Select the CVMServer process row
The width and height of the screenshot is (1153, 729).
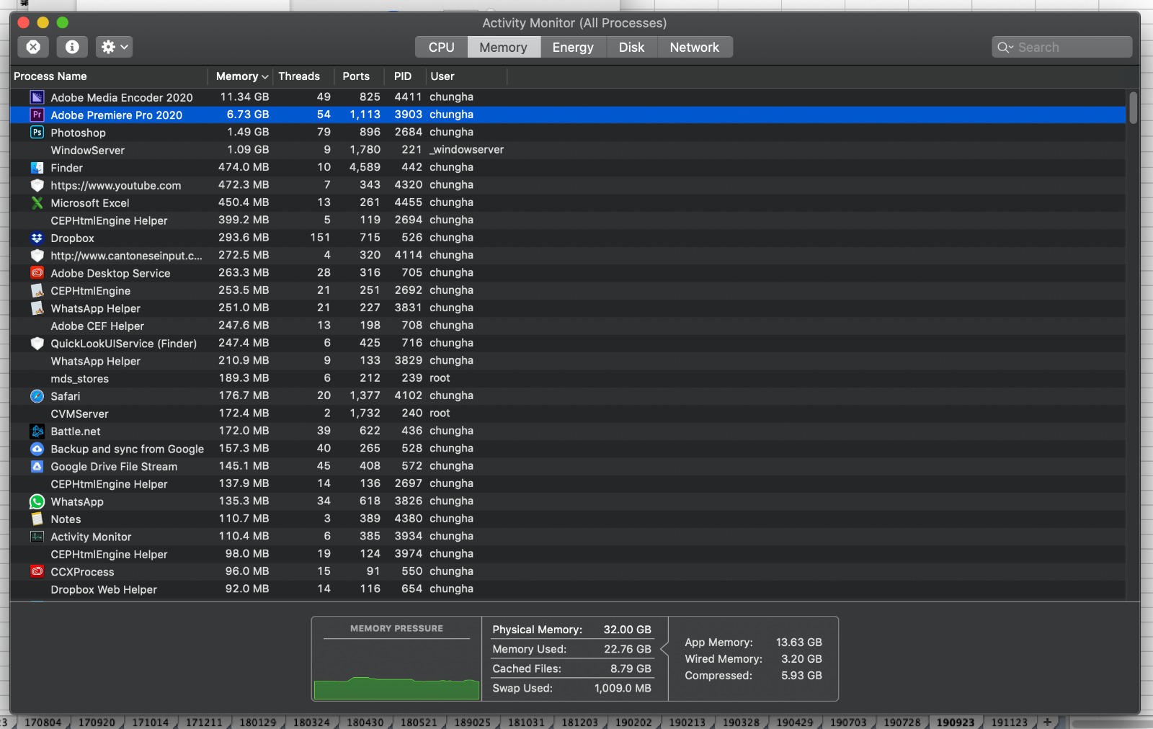point(568,413)
